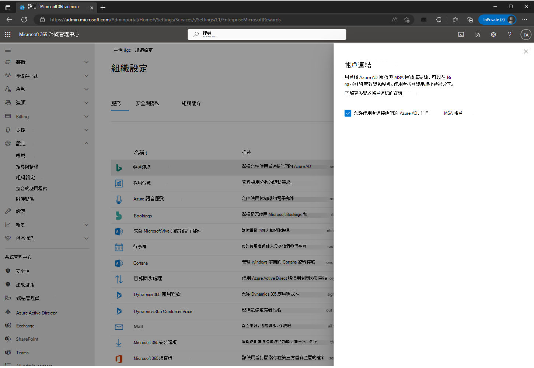Sort by the 名稱 column header
This screenshot has width=534, height=368.
click(140, 153)
